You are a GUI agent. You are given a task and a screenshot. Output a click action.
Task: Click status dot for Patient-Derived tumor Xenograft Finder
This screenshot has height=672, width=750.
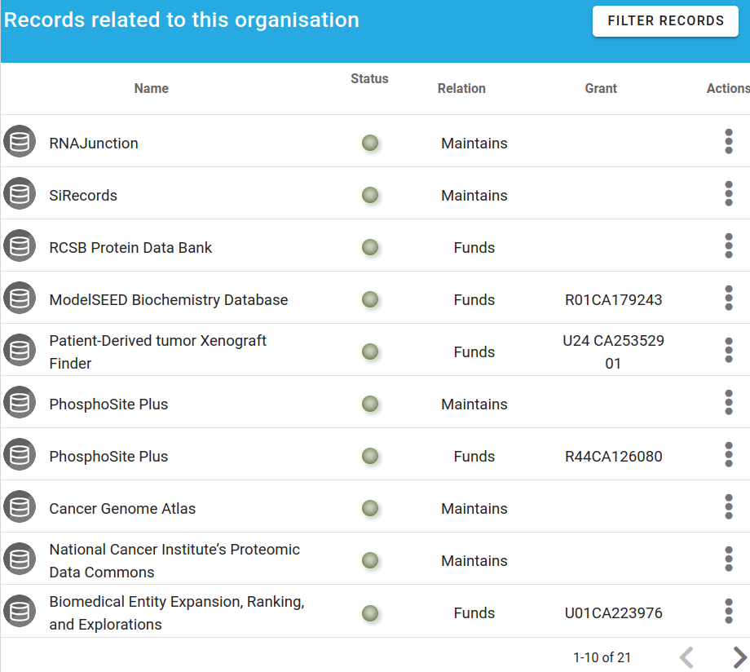pos(370,351)
